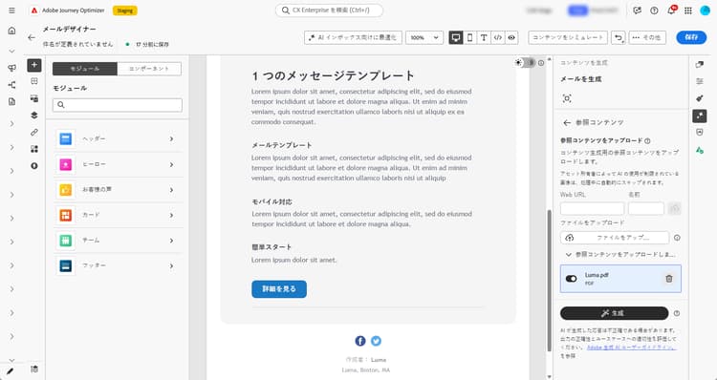The width and height of the screenshot is (717, 380).
Task: Open the structure grid icon in designer rail
Action: pyautogui.click(x=34, y=81)
